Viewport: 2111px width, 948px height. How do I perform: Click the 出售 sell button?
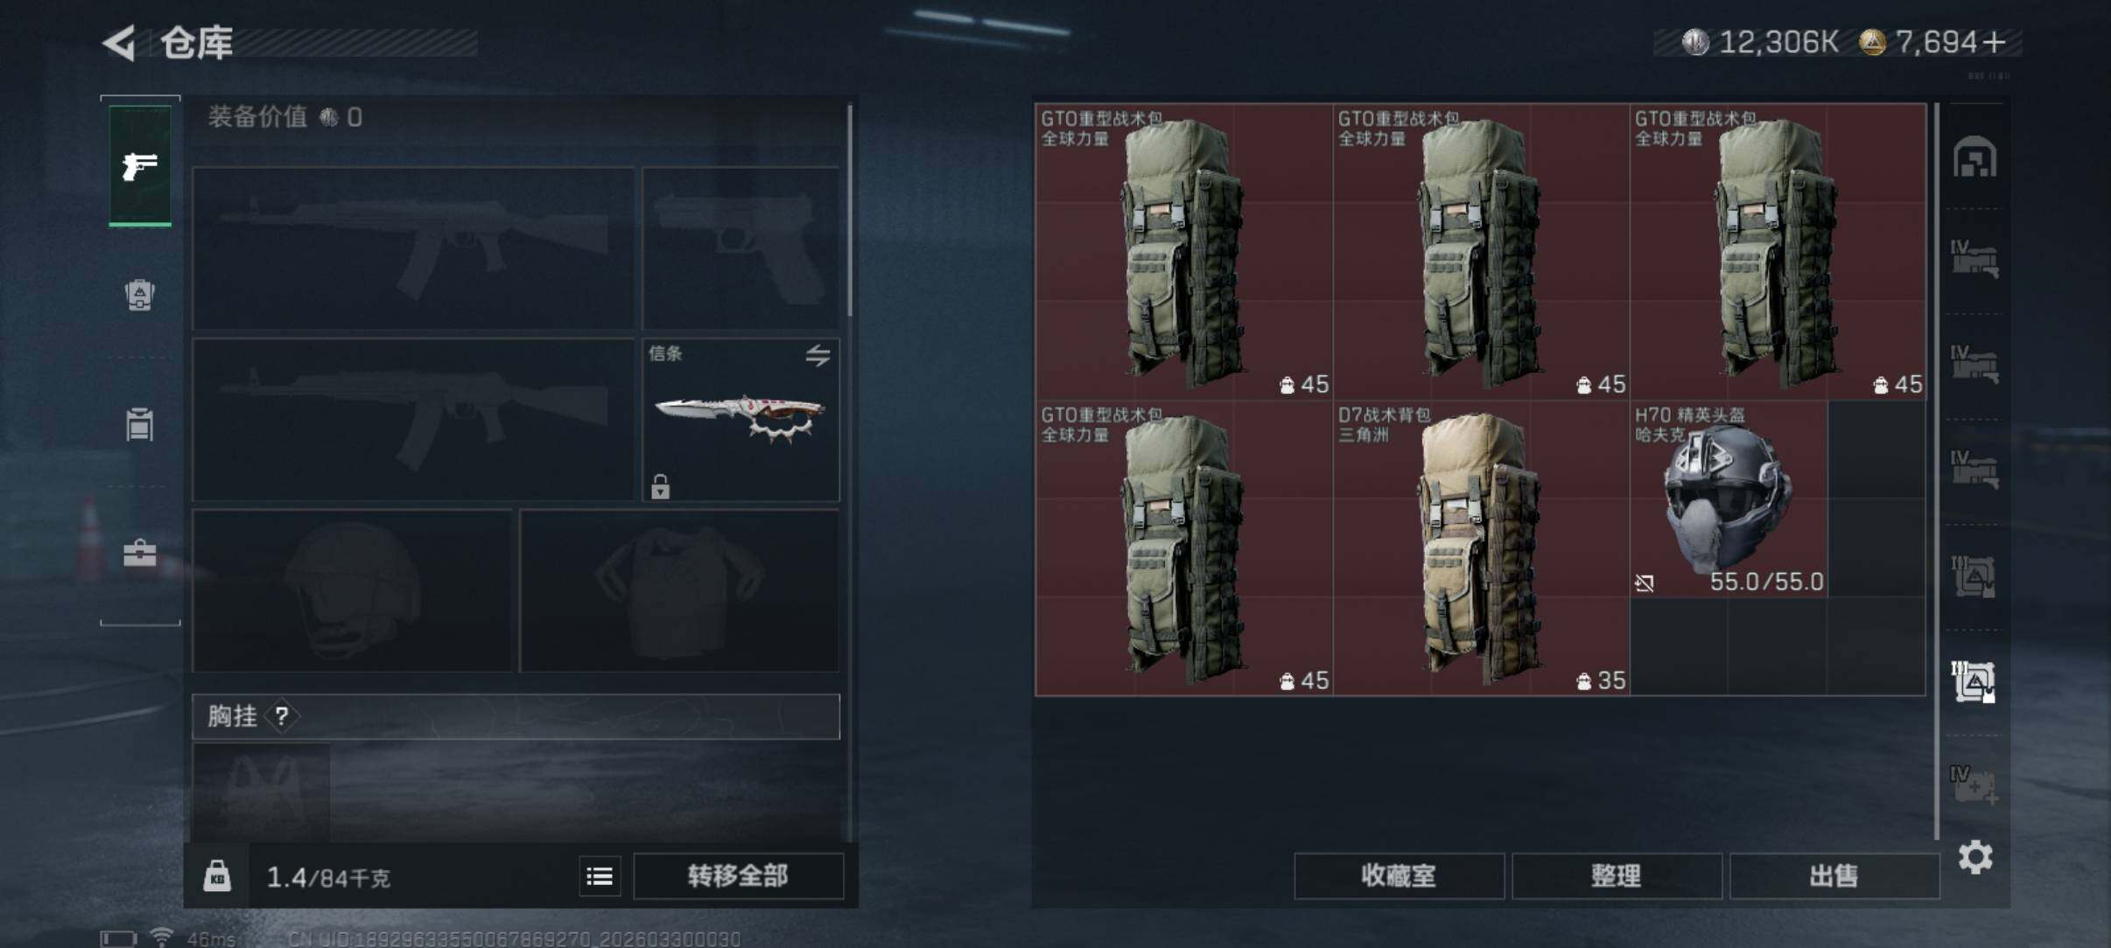point(1834,876)
